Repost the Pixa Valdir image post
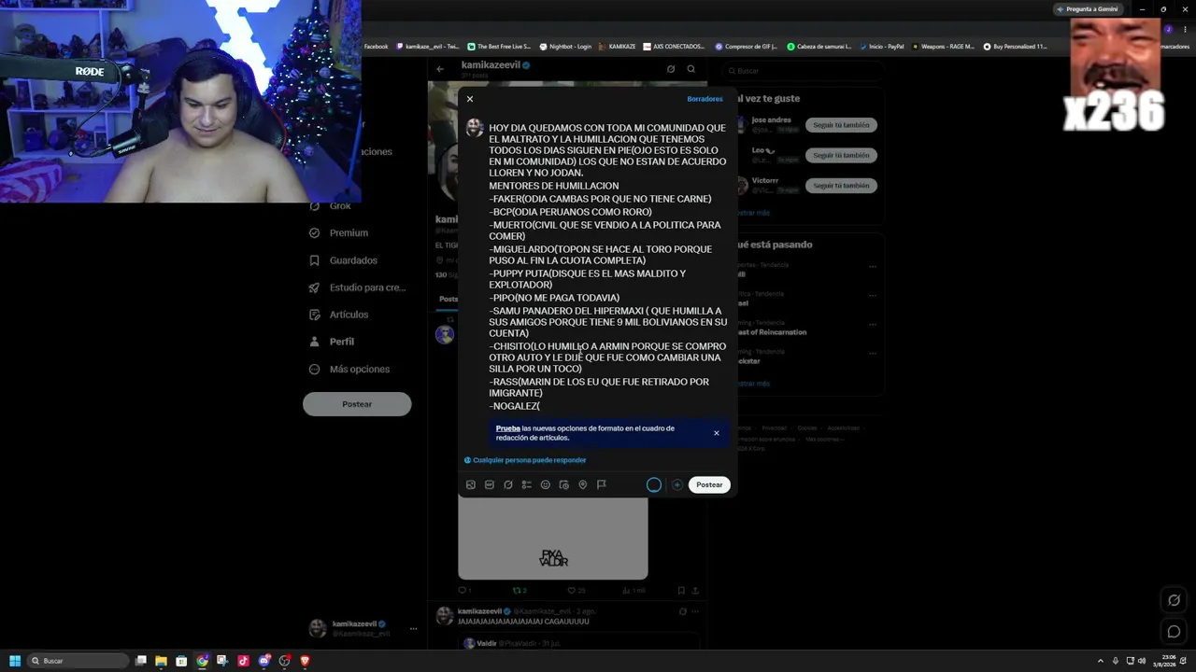Image resolution: width=1196 pixels, height=672 pixels. (520, 591)
